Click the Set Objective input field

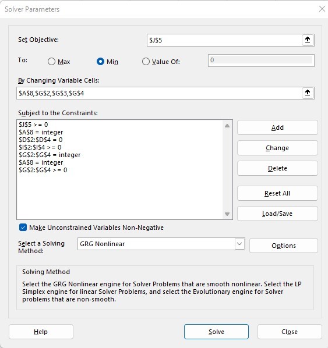point(224,40)
